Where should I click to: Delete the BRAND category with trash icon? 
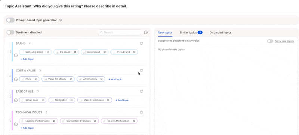(142, 43)
